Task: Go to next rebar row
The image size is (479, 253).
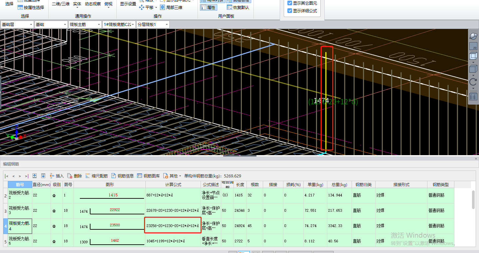Action: click(20, 176)
